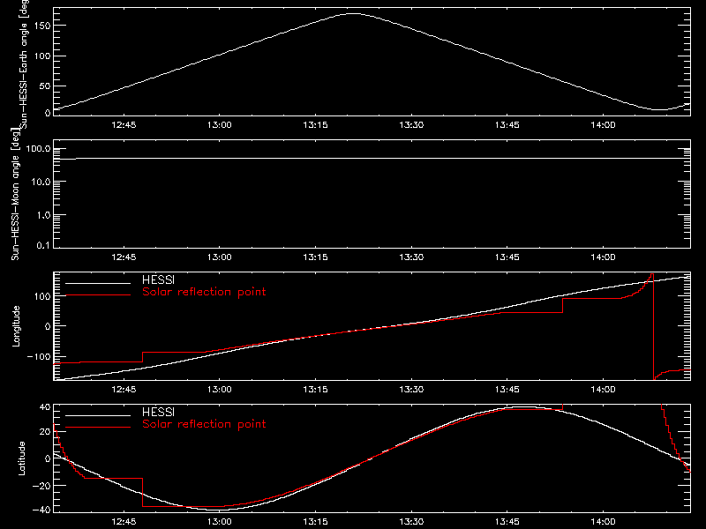Click 13:45 label under Latitude plot

pyautogui.click(x=507, y=522)
